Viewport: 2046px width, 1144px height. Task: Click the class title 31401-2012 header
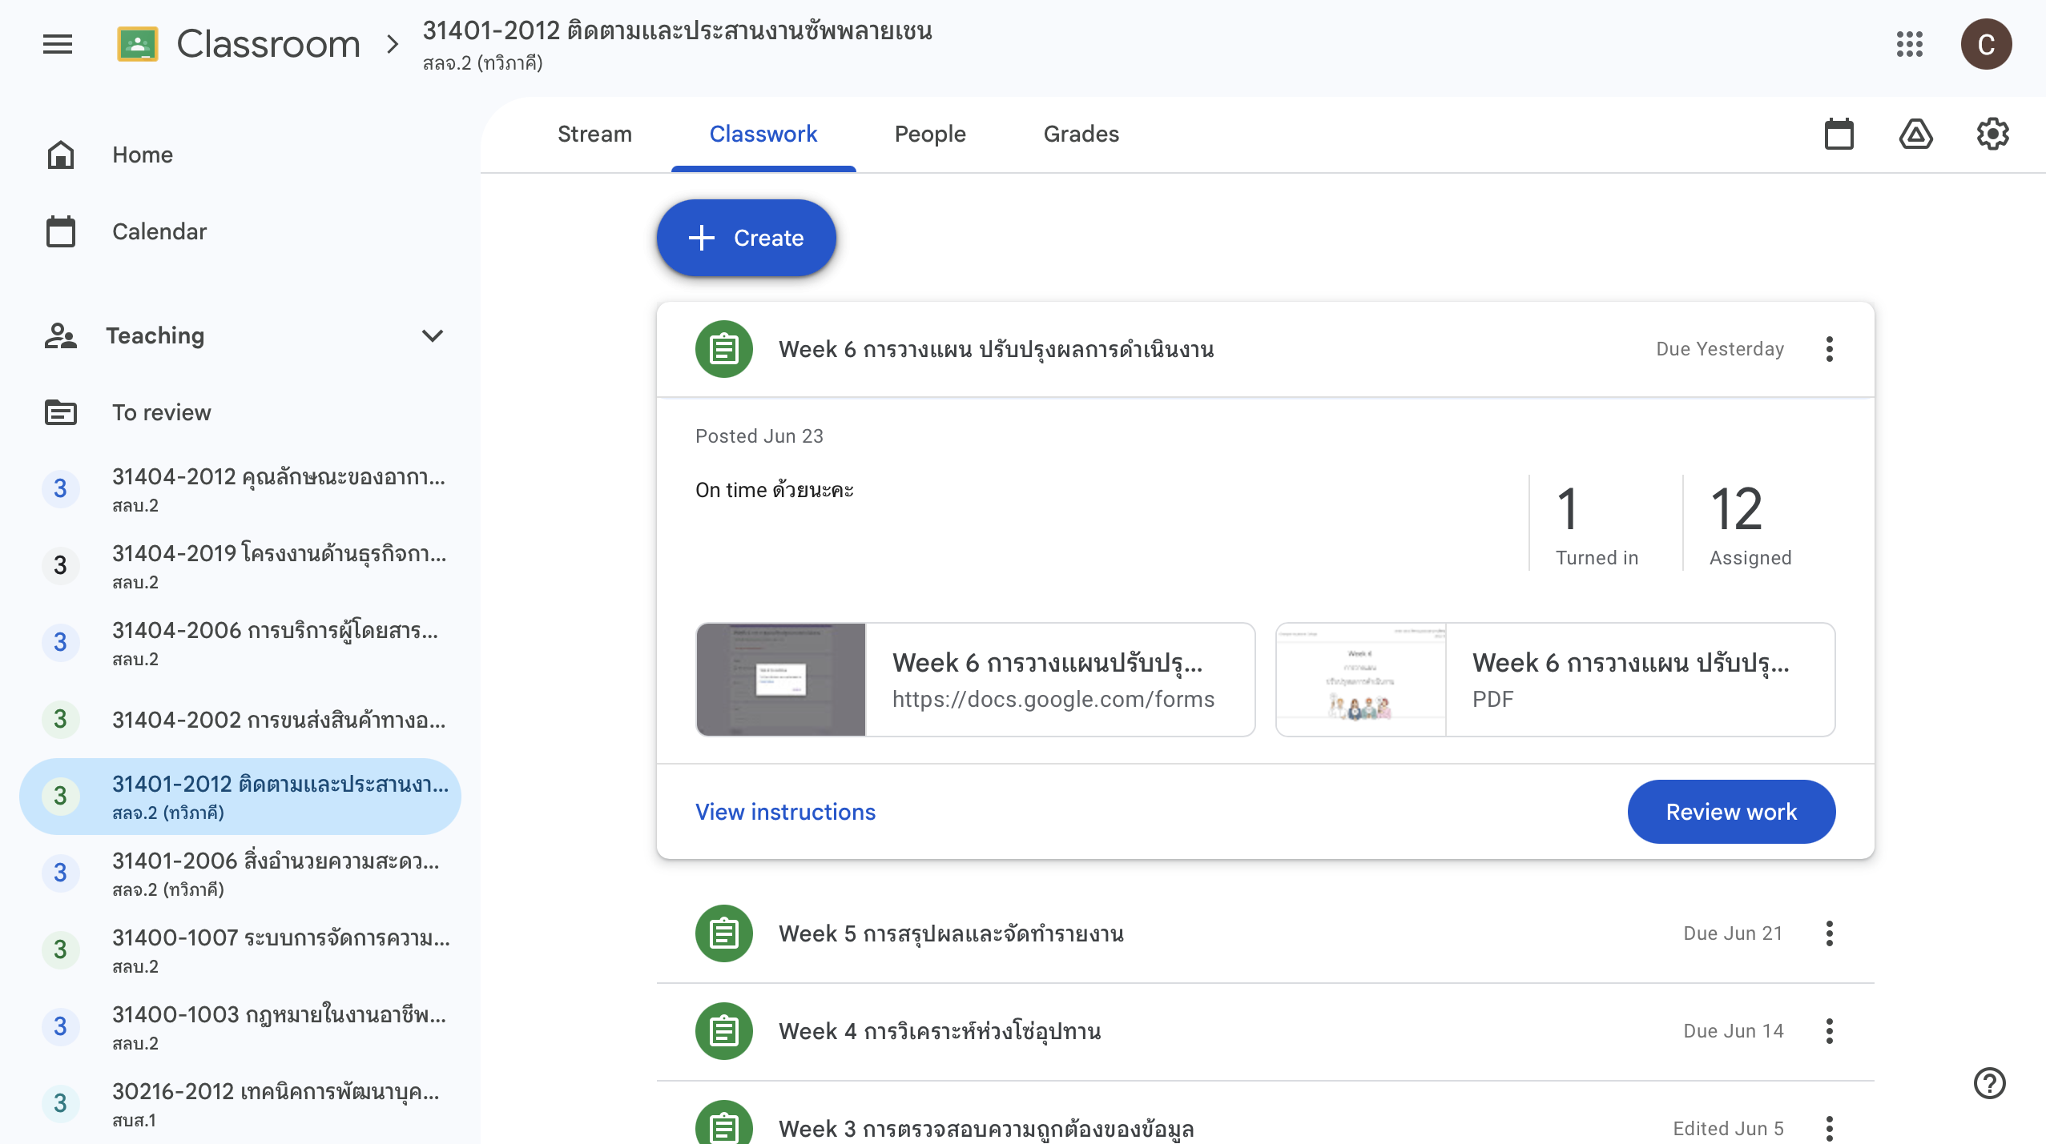click(x=677, y=31)
